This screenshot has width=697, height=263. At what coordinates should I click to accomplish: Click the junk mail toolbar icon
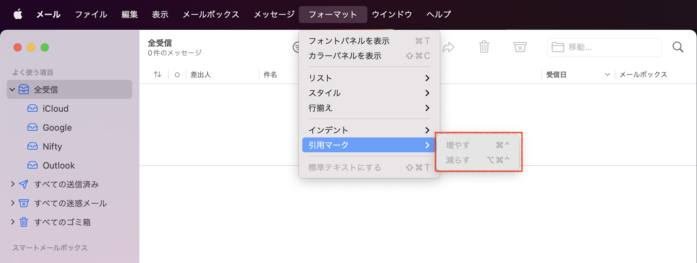point(520,47)
